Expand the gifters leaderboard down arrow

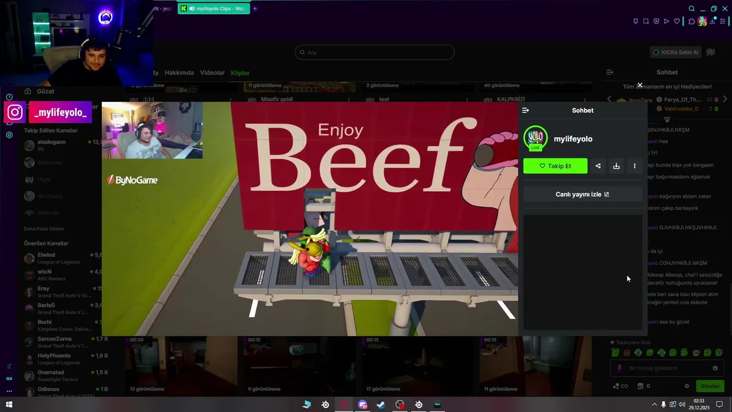click(667, 119)
